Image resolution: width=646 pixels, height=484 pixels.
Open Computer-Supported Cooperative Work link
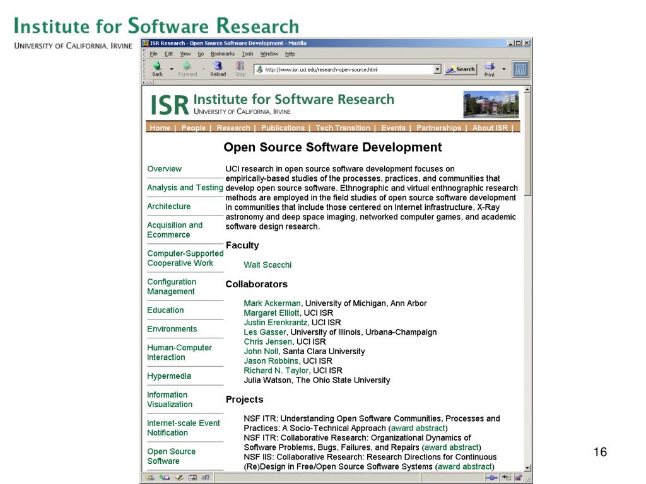tap(185, 258)
